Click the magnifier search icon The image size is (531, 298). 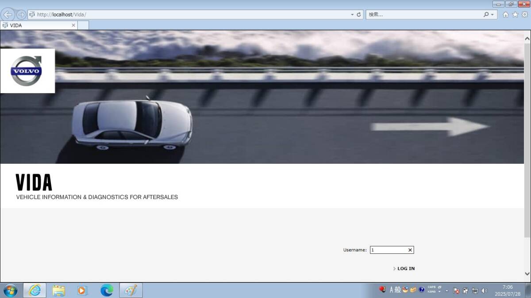486,15
